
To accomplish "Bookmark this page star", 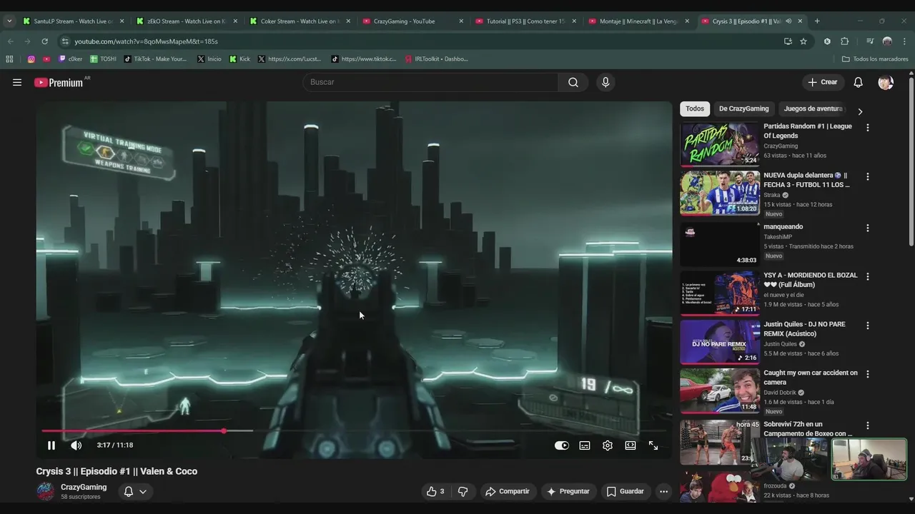I will point(803,41).
